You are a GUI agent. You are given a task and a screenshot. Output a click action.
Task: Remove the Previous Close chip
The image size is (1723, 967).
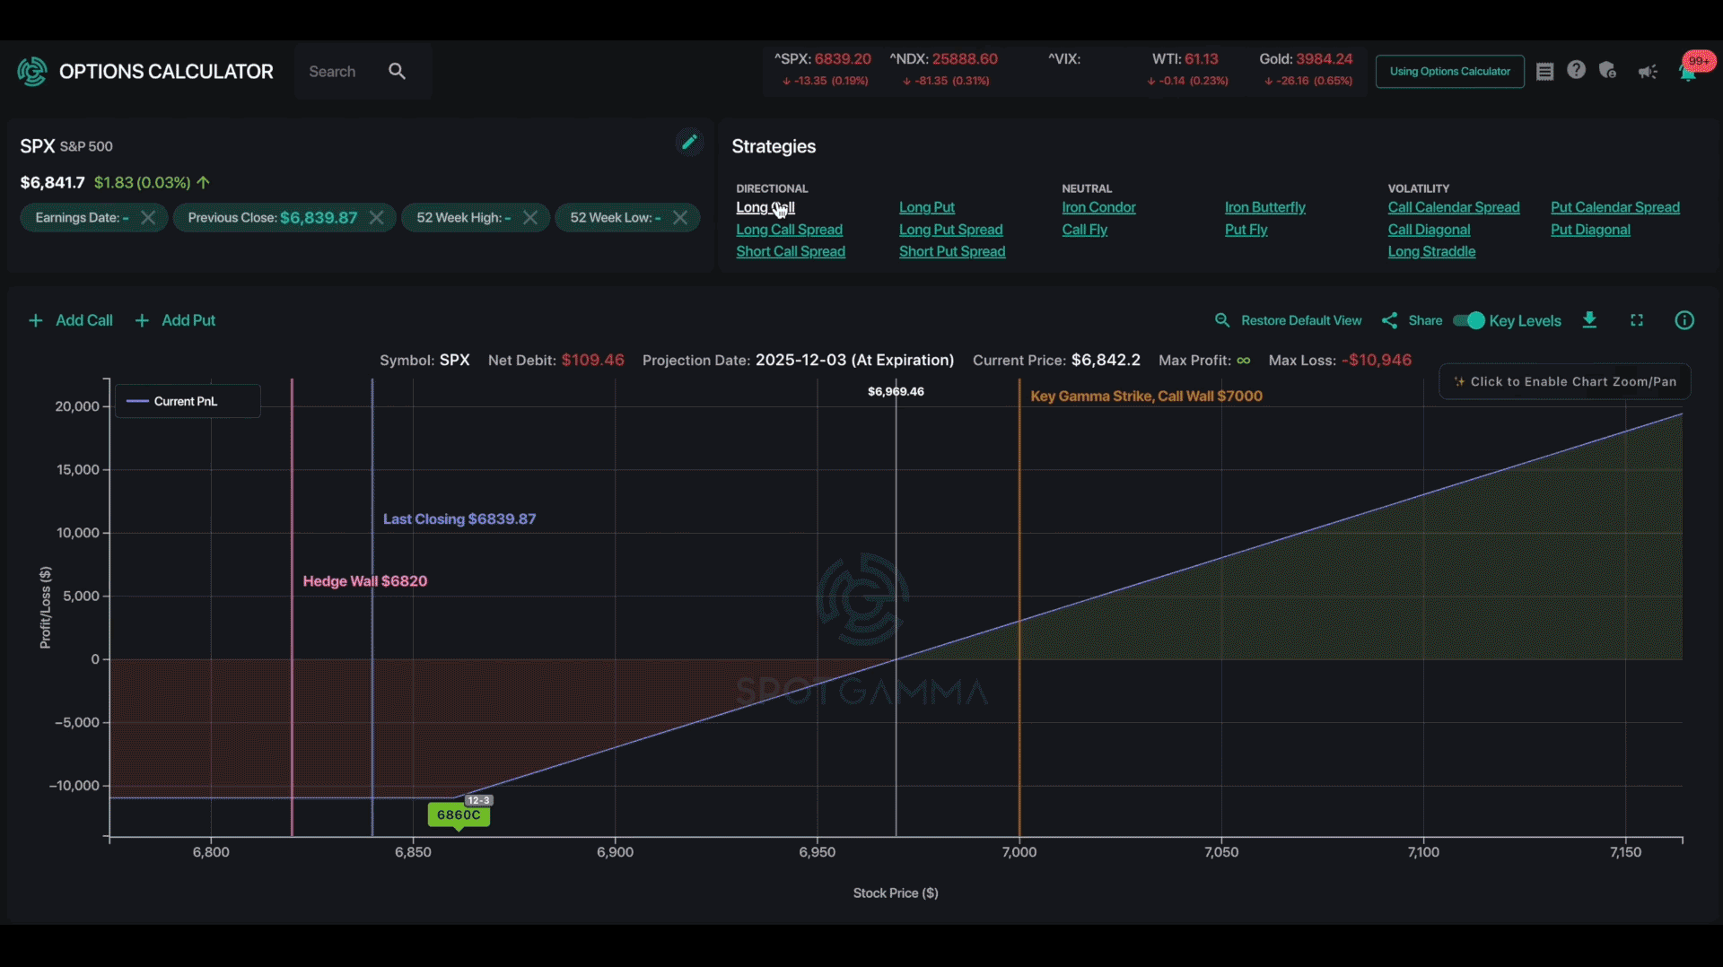click(x=377, y=217)
